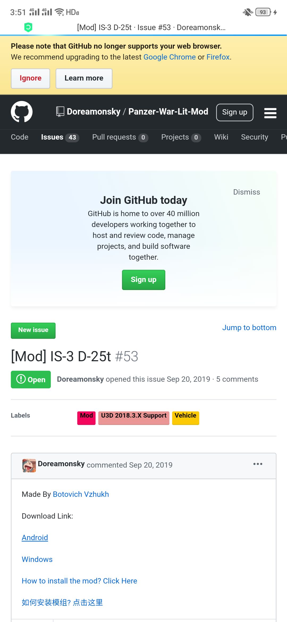Image resolution: width=287 pixels, height=622 pixels.
Task: Click the repository book icon
Action: tap(60, 112)
